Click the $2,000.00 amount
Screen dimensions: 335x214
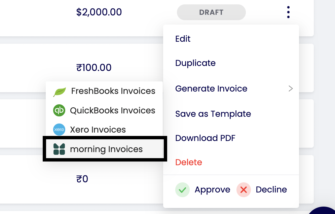point(99,12)
